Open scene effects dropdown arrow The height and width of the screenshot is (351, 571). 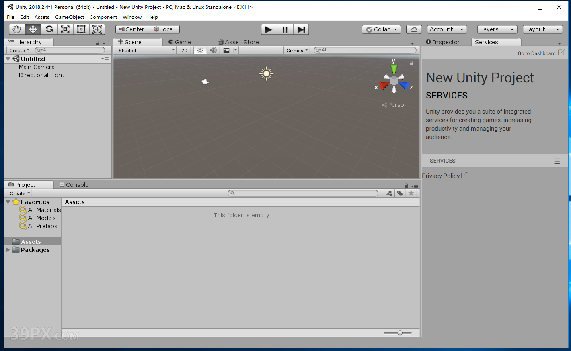pos(236,51)
